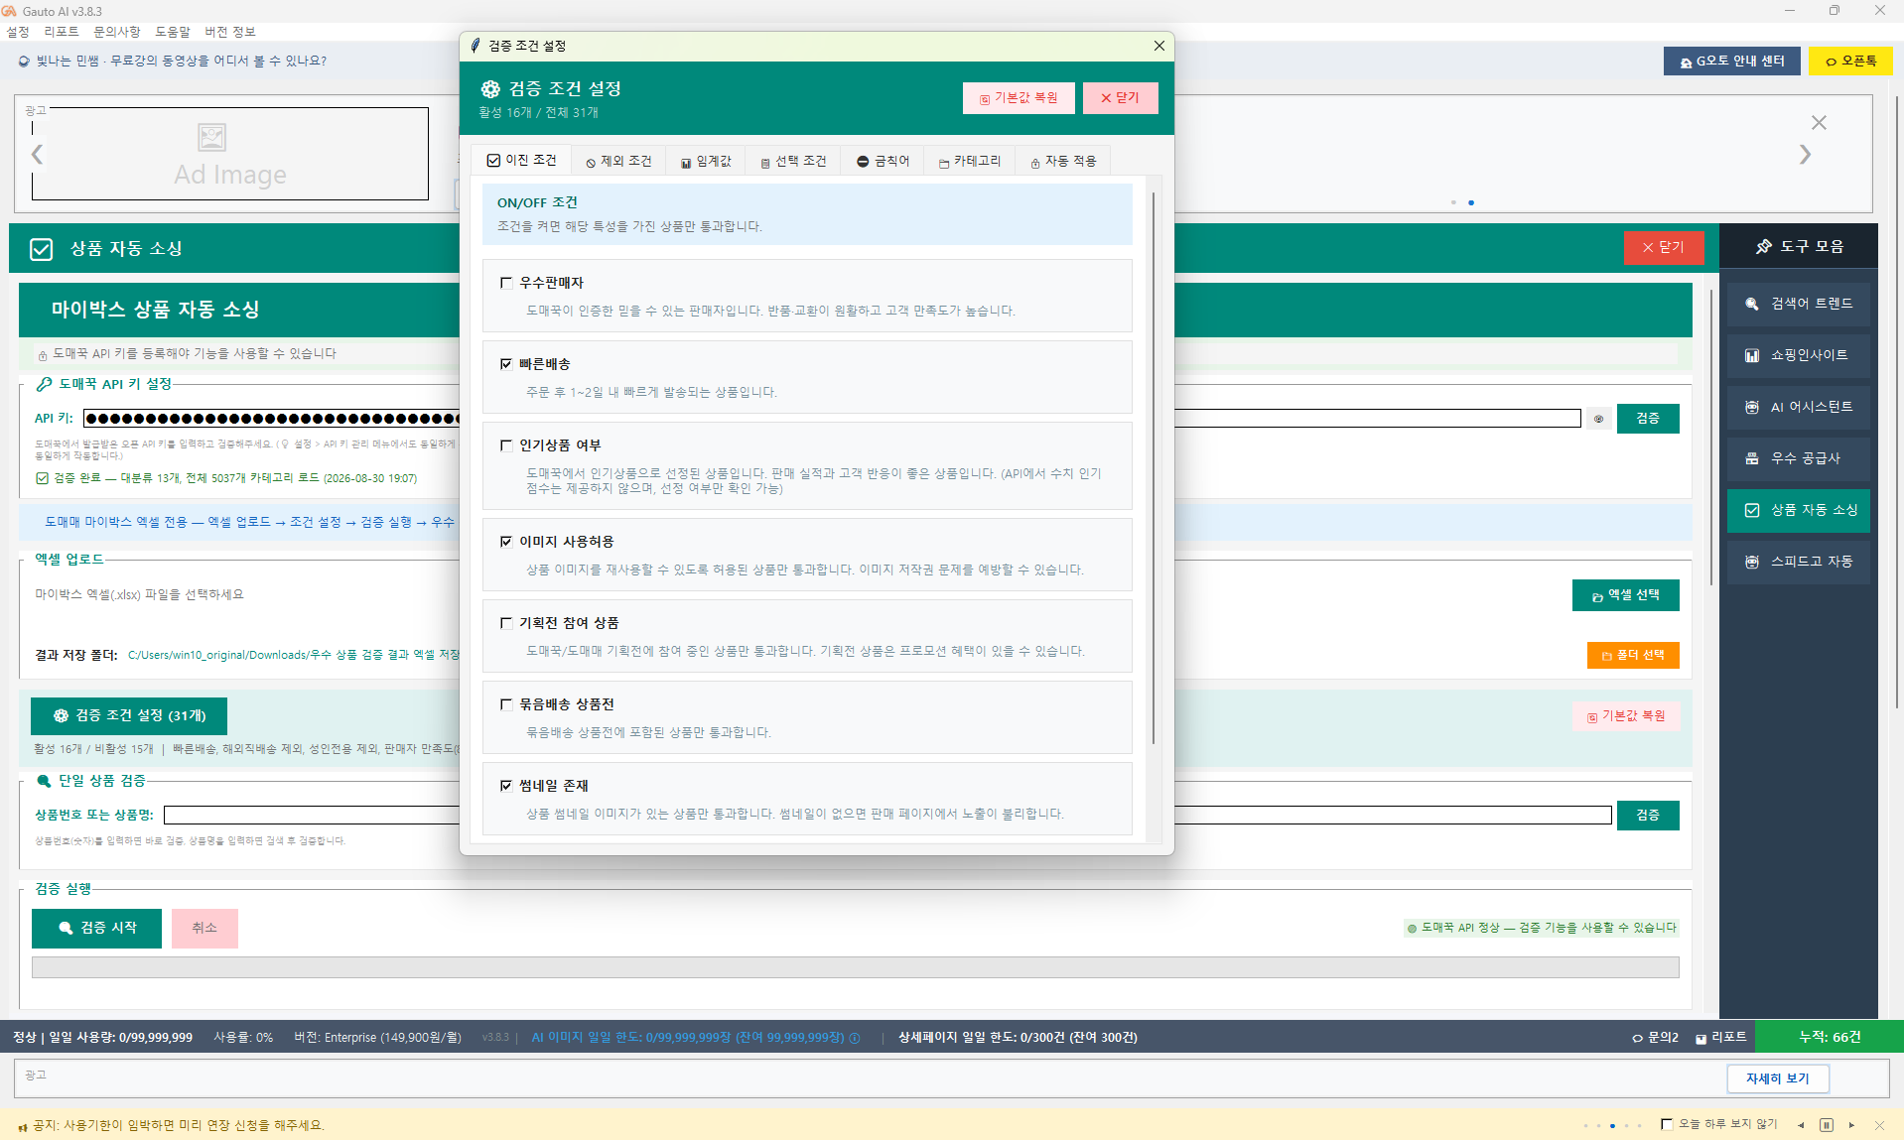Click the 도구 모음 pin header
The width and height of the screenshot is (1904, 1140).
tap(1799, 247)
